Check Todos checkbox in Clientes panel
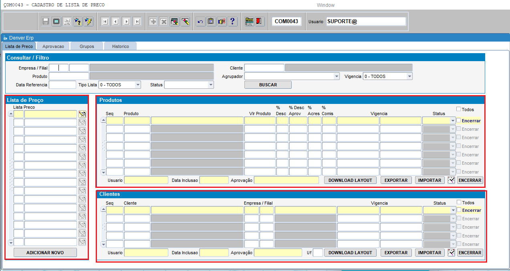This screenshot has height=271, width=510. click(459, 202)
